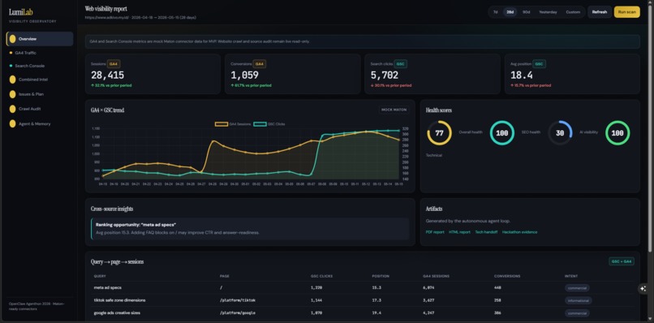This screenshot has height=323, width=654.
Task: Click the Overview sidebar yellow icon
Action: pyautogui.click(x=12, y=39)
